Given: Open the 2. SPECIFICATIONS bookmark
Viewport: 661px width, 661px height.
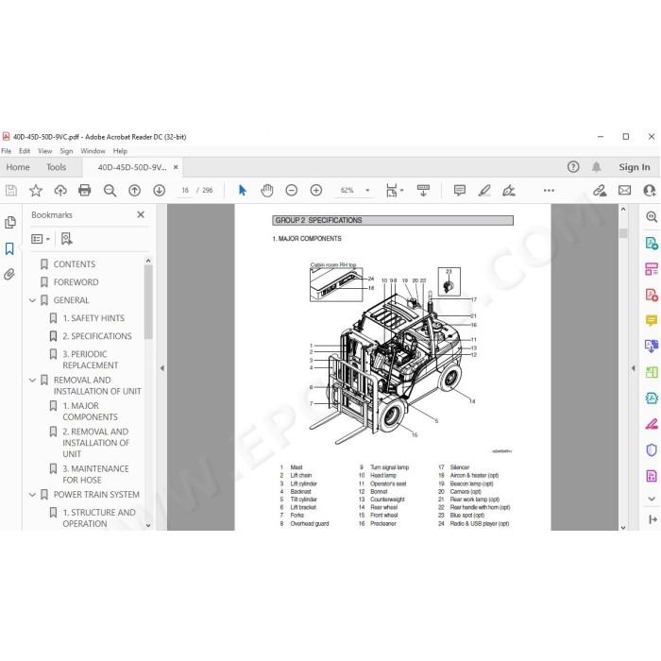Looking at the screenshot, I should click(x=97, y=336).
